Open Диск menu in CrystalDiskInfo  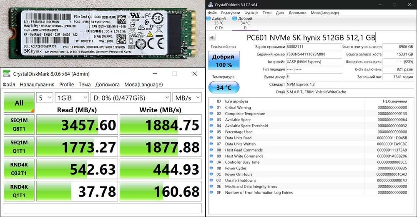280,13
